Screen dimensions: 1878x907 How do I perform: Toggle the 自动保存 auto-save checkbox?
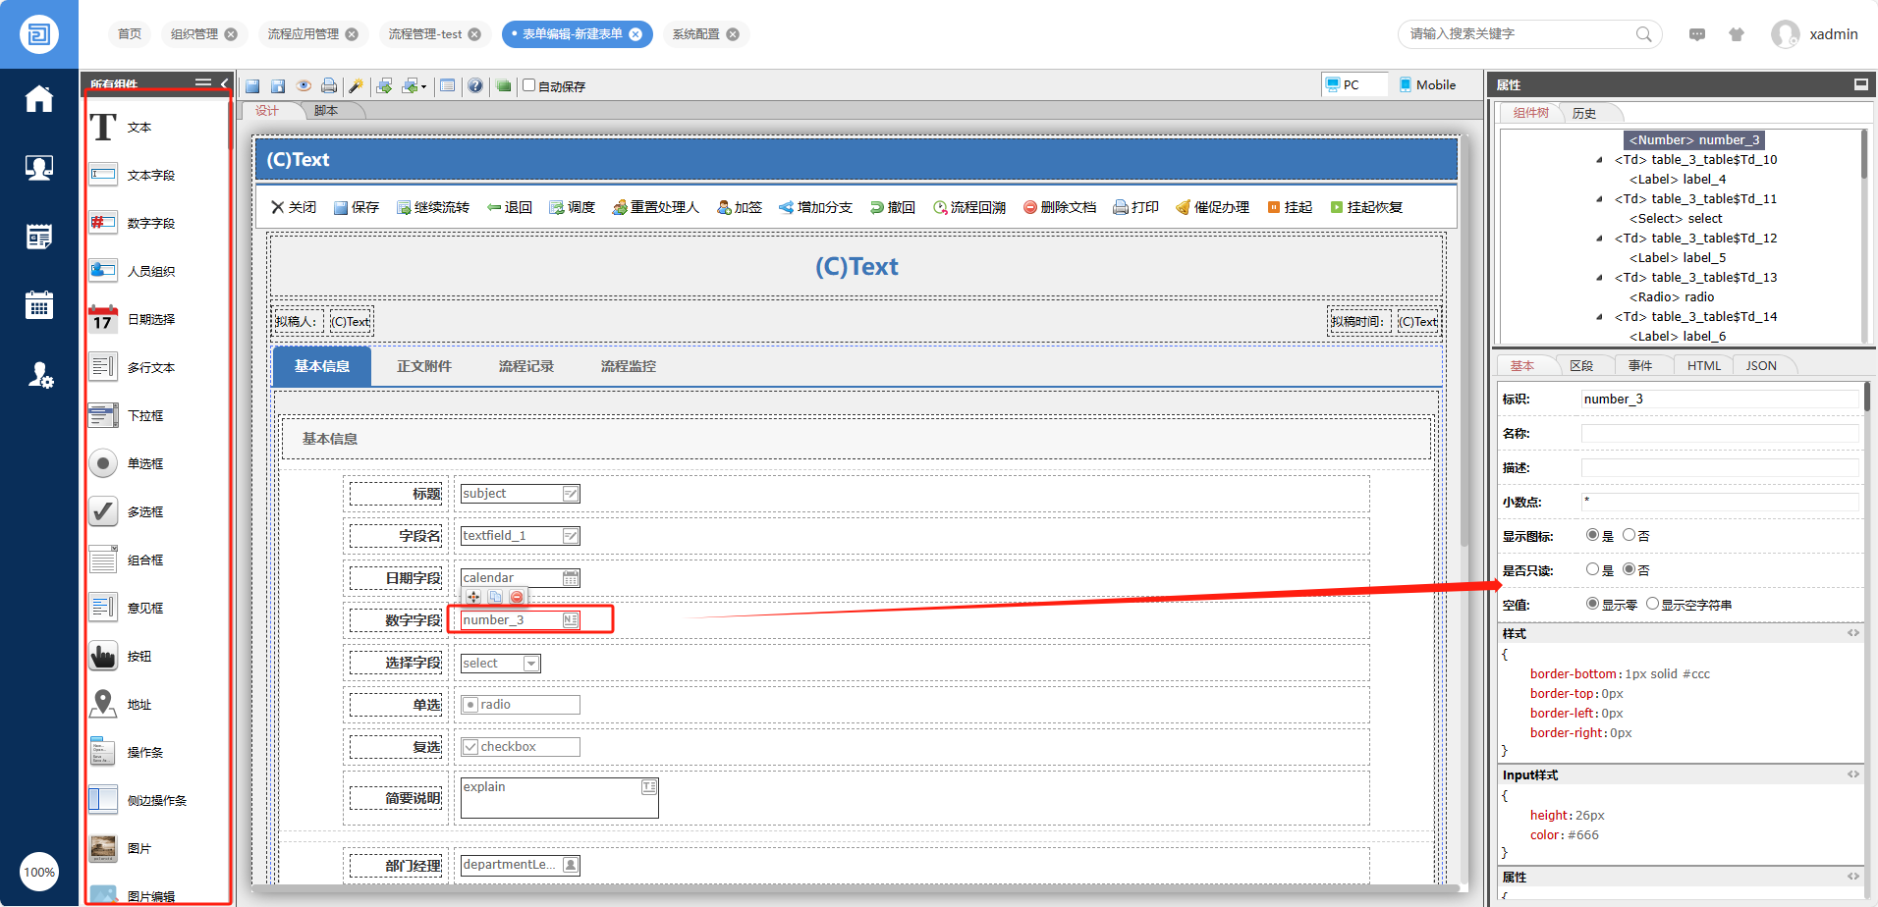point(529,85)
